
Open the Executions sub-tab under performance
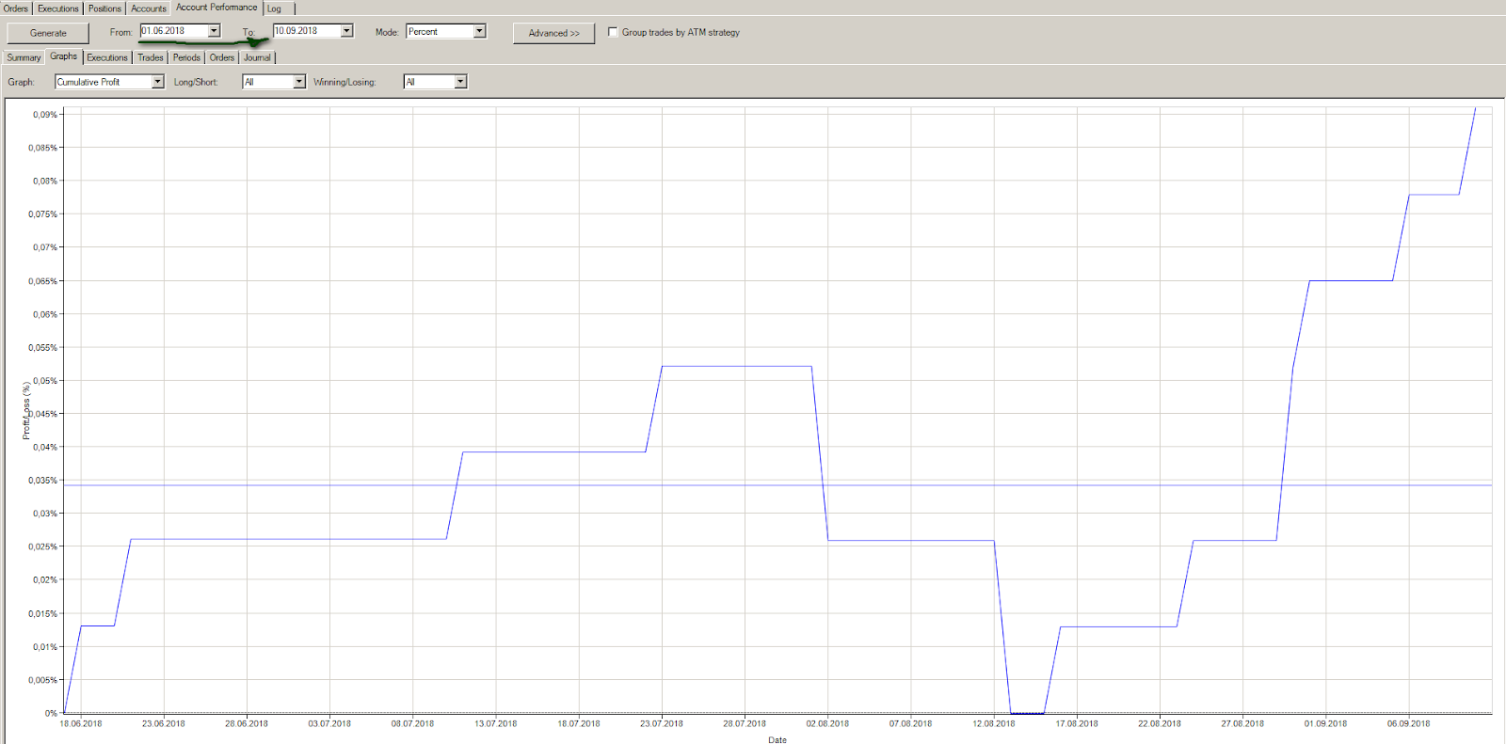click(107, 57)
